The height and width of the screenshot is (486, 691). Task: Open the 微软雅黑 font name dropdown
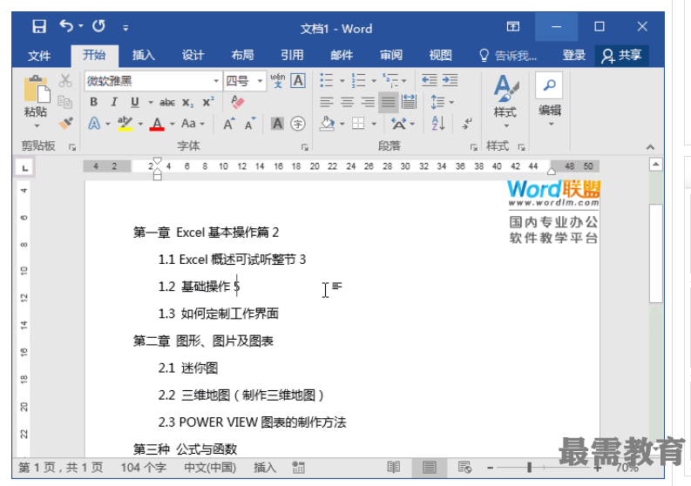tap(216, 81)
